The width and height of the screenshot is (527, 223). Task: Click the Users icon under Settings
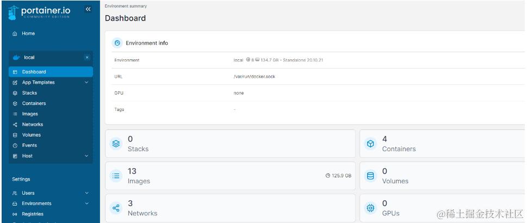coord(15,193)
